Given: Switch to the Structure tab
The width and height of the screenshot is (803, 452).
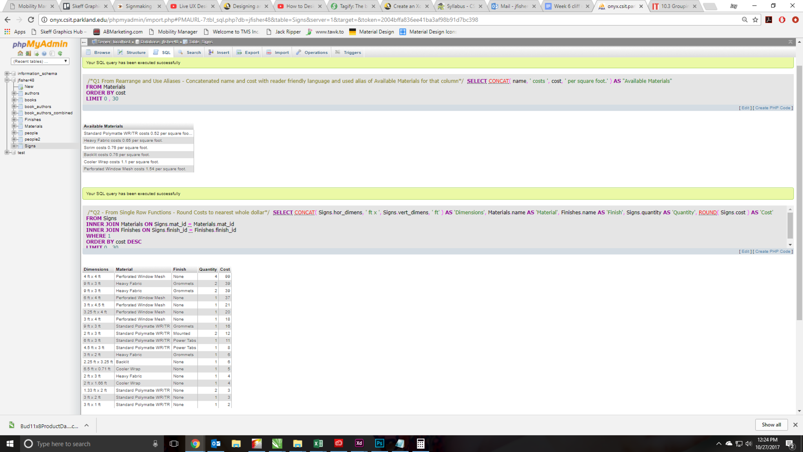Looking at the screenshot, I should 132,53.
